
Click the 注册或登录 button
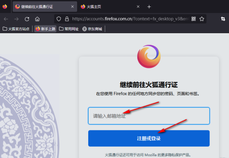[x=149, y=138]
